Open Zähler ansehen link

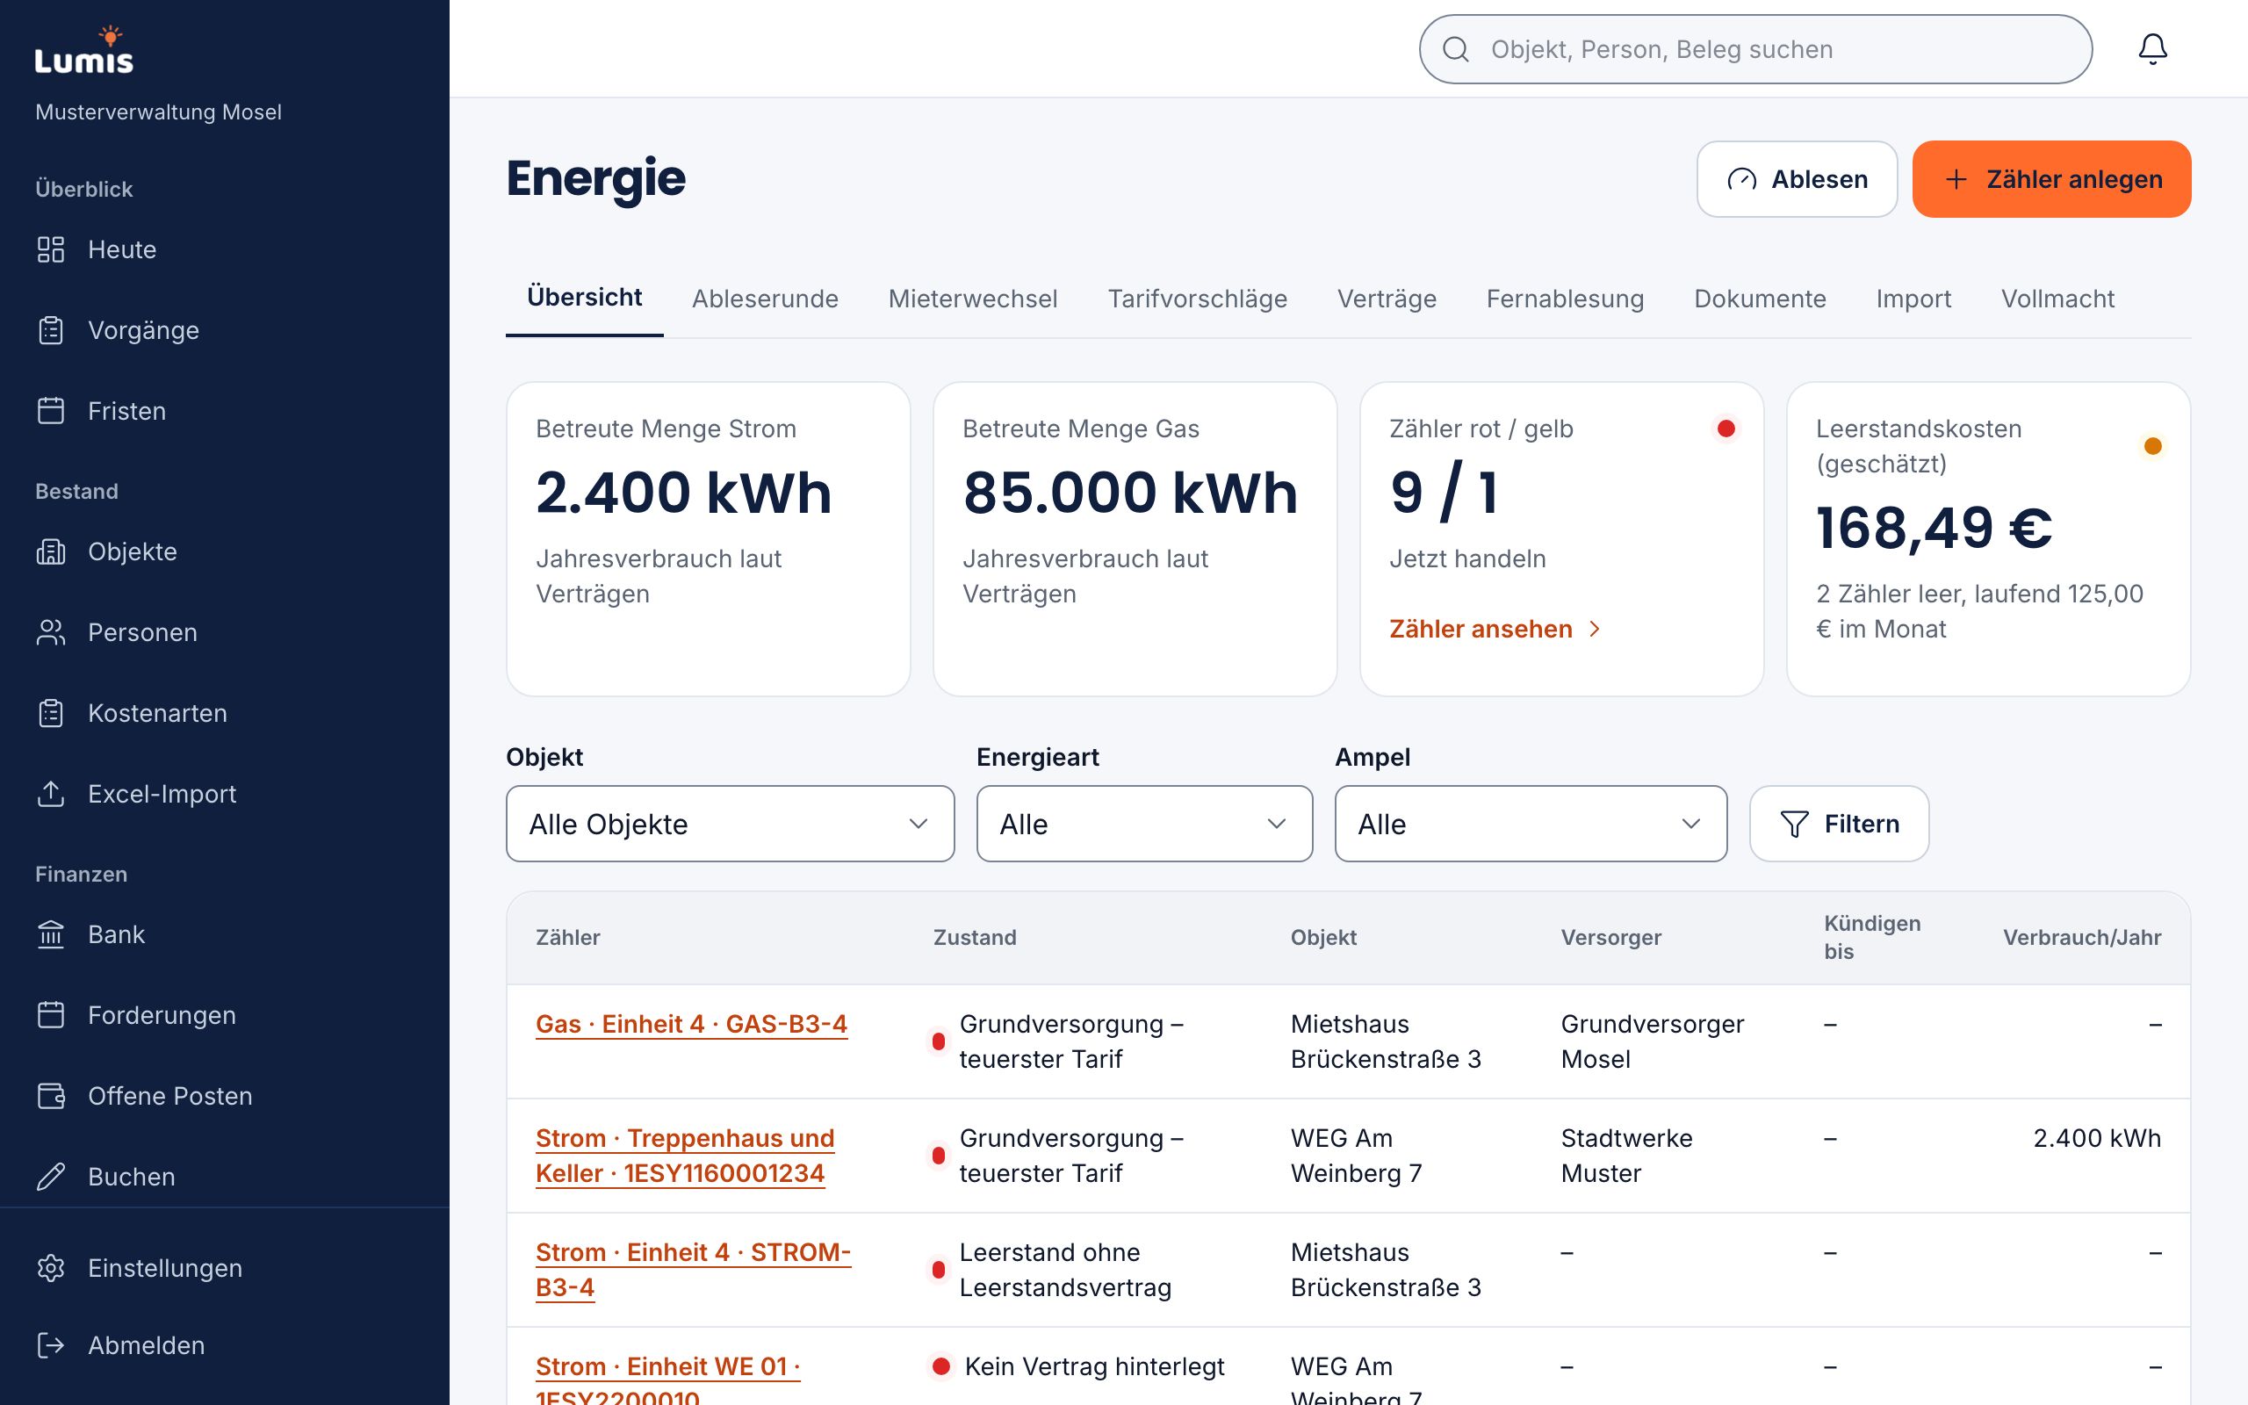(x=1495, y=629)
